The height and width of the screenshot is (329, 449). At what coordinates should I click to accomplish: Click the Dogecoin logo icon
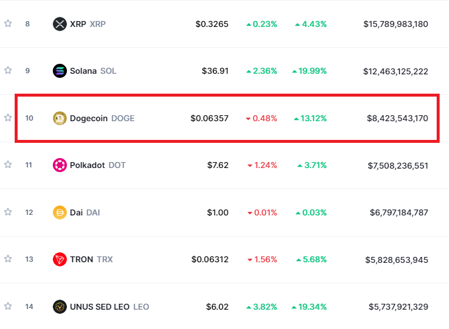coord(60,118)
